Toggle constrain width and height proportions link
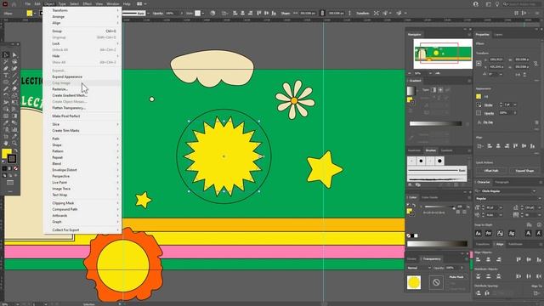This screenshot has width=544, height=306. pos(535,64)
